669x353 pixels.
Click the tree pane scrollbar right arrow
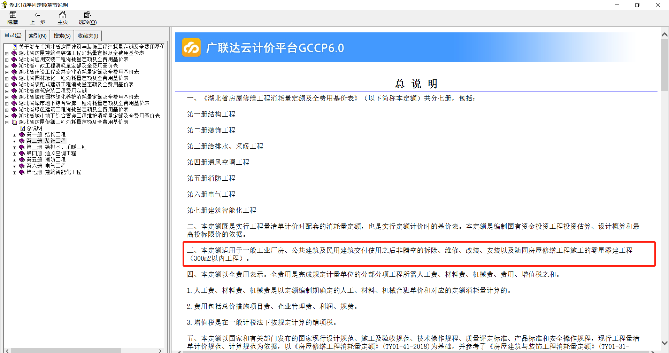coord(160,350)
